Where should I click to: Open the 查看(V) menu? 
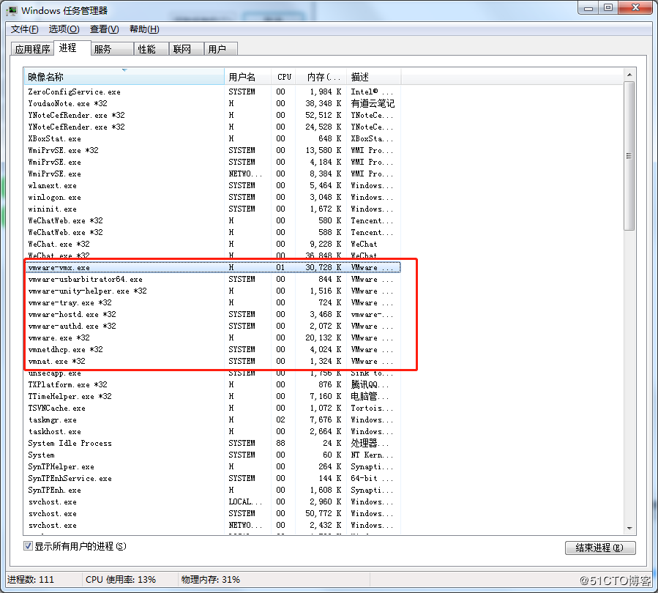104,29
